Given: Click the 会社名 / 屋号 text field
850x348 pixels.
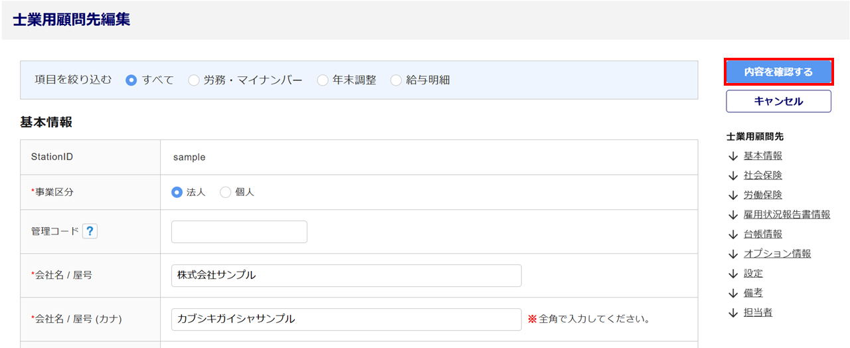Looking at the screenshot, I should coord(346,276).
